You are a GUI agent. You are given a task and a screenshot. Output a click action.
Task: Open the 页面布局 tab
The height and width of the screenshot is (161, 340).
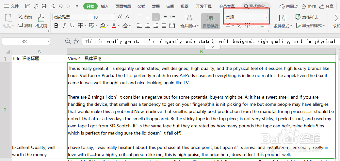pyautogui.click(x=123, y=7)
